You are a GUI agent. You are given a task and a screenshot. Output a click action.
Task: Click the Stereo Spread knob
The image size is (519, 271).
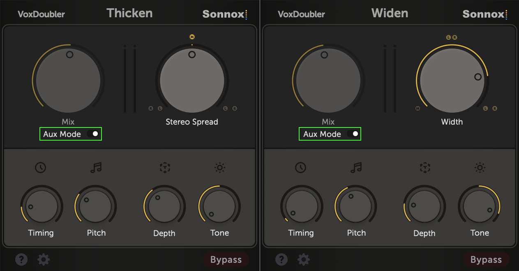pyautogui.click(x=192, y=80)
